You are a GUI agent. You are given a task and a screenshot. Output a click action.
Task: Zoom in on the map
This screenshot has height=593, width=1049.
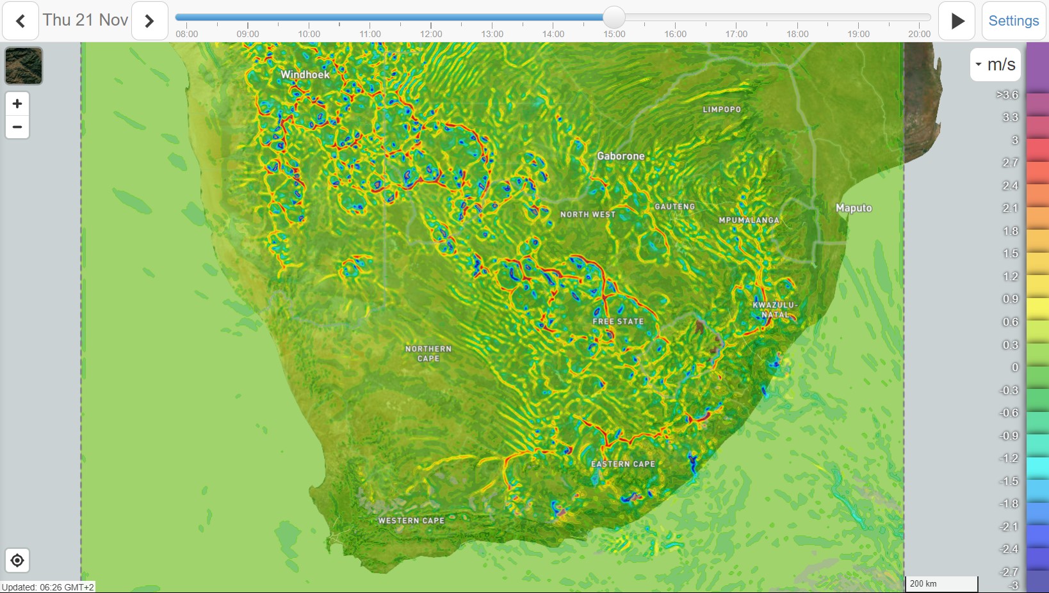(x=17, y=104)
